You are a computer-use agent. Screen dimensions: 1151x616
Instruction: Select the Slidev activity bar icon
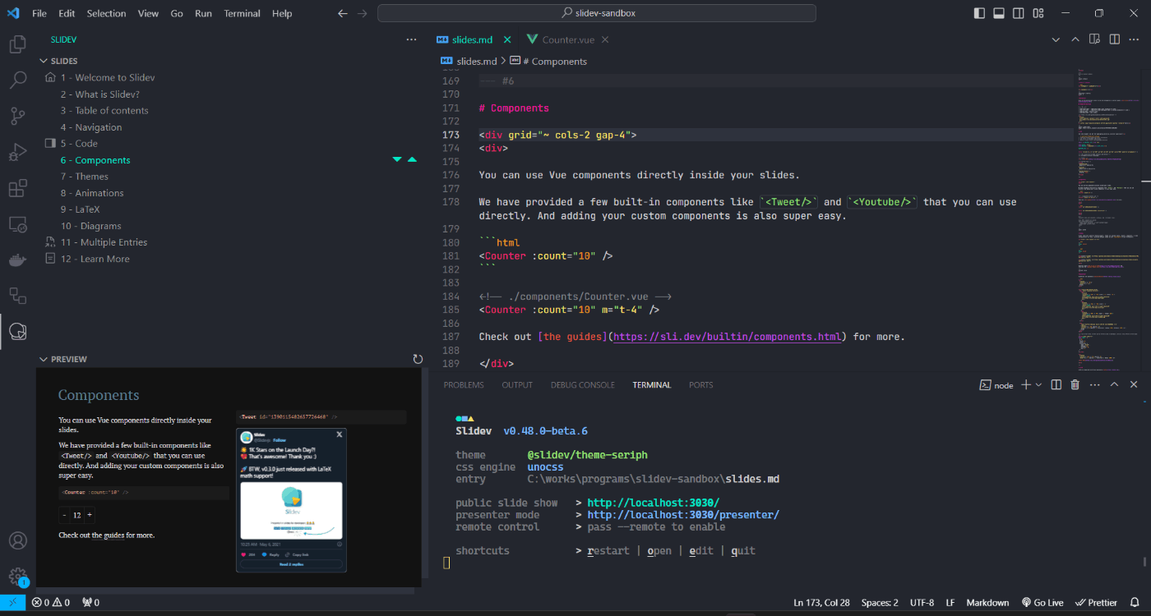(x=17, y=332)
